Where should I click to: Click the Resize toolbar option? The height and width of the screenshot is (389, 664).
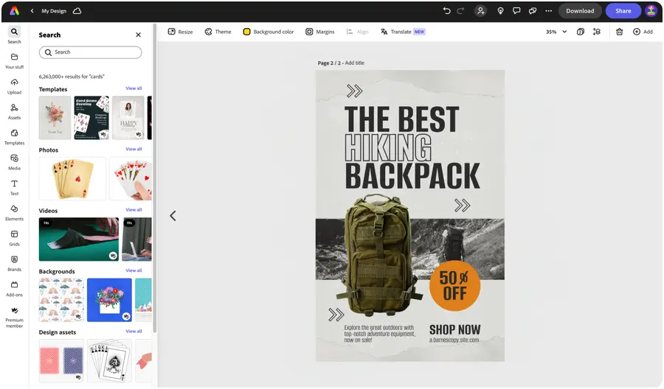[x=180, y=32]
